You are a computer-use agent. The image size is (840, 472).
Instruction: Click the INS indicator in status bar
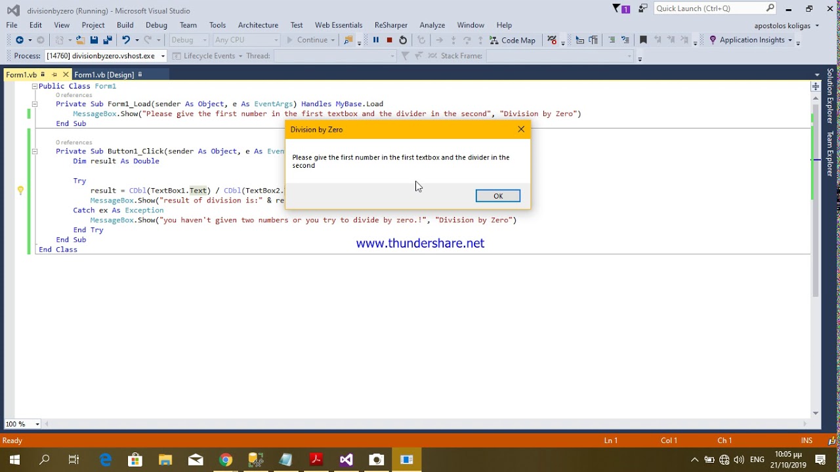click(x=807, y=441)
